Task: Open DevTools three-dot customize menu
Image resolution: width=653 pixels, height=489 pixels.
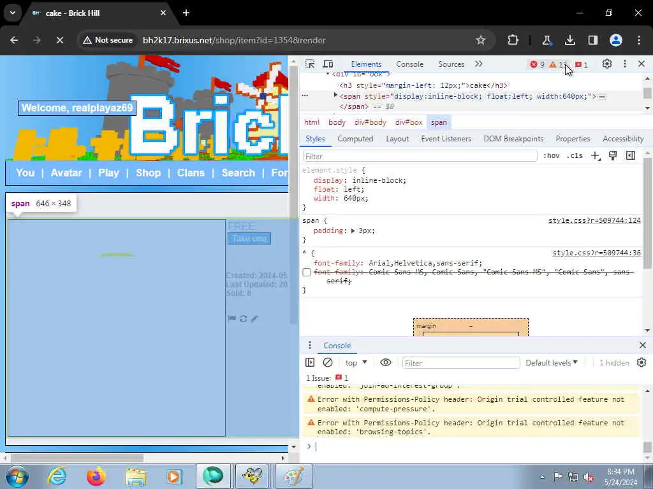Action: (625, 64)
